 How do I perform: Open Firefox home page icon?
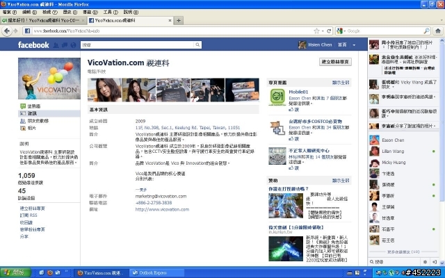pyautogui.click(x=438, y=31)
